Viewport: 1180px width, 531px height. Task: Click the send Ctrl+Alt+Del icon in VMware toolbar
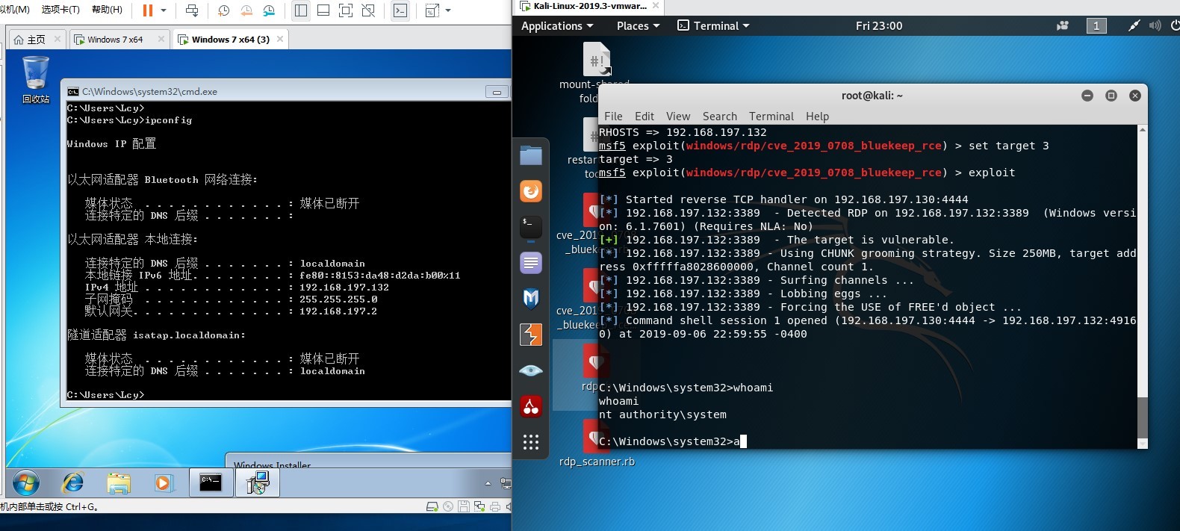[192, 10]
